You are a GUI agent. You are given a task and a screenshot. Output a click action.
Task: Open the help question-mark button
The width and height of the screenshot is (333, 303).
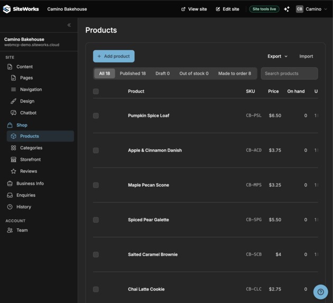pos(320,292)
